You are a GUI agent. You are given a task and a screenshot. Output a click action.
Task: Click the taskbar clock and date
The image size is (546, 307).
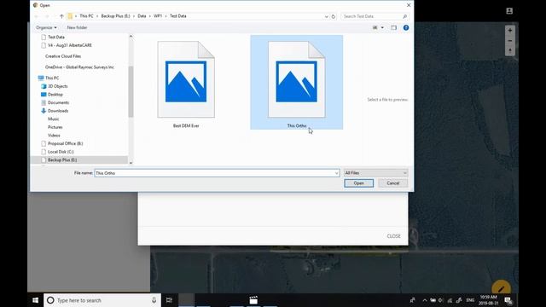coord(488,300)
